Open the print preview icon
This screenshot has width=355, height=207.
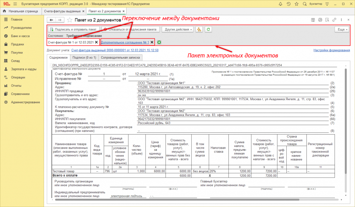[327, 20]
